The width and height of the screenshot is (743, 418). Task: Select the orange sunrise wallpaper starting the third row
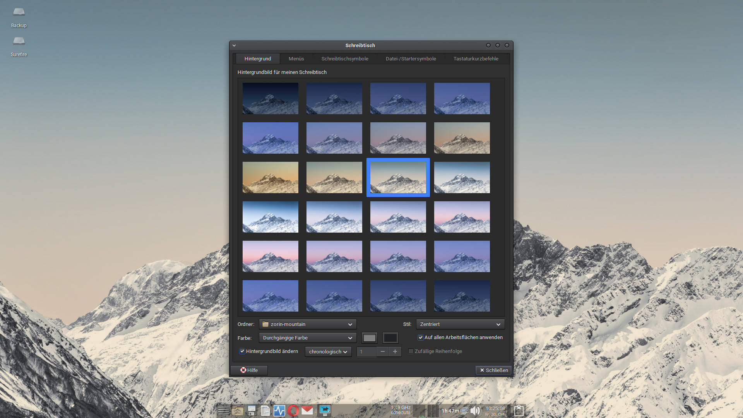[x=270, y=177]
